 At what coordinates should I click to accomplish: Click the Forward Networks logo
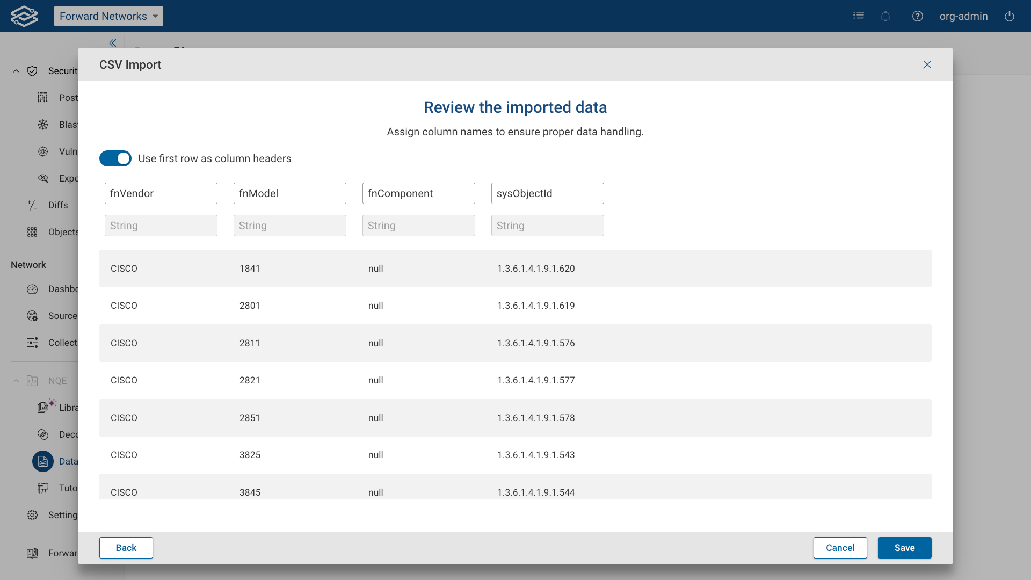(x=24, y=16)
